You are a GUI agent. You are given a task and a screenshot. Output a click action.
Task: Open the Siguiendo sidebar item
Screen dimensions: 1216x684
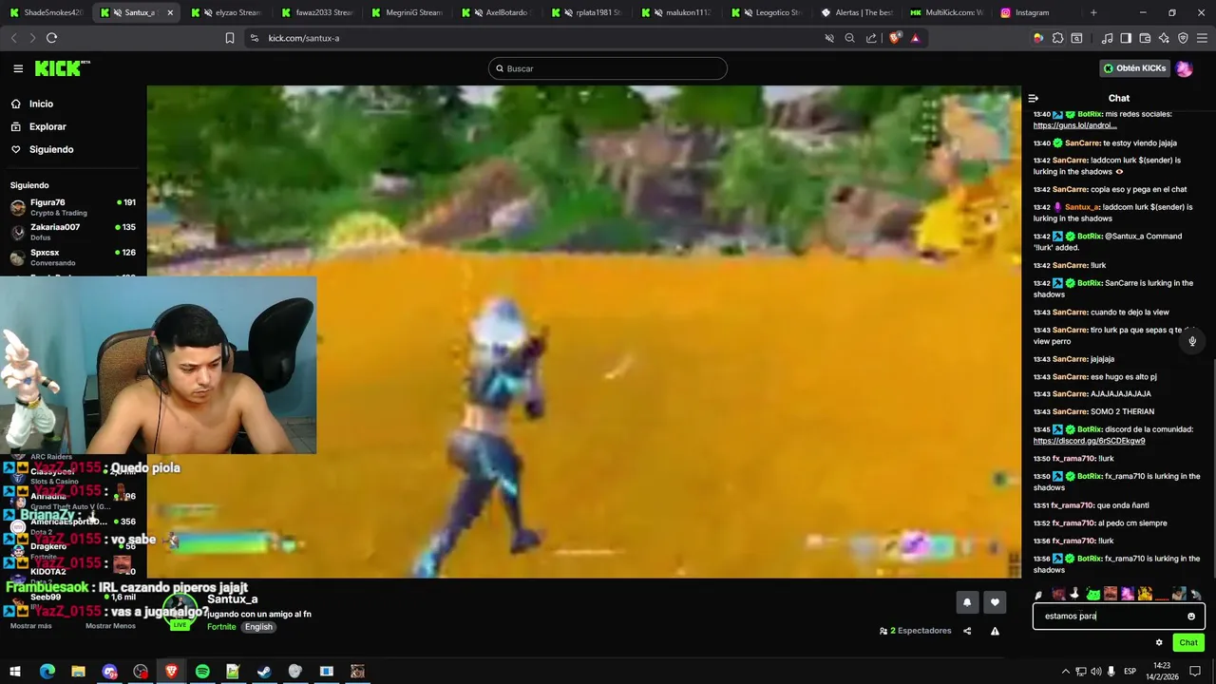point(51,149)
